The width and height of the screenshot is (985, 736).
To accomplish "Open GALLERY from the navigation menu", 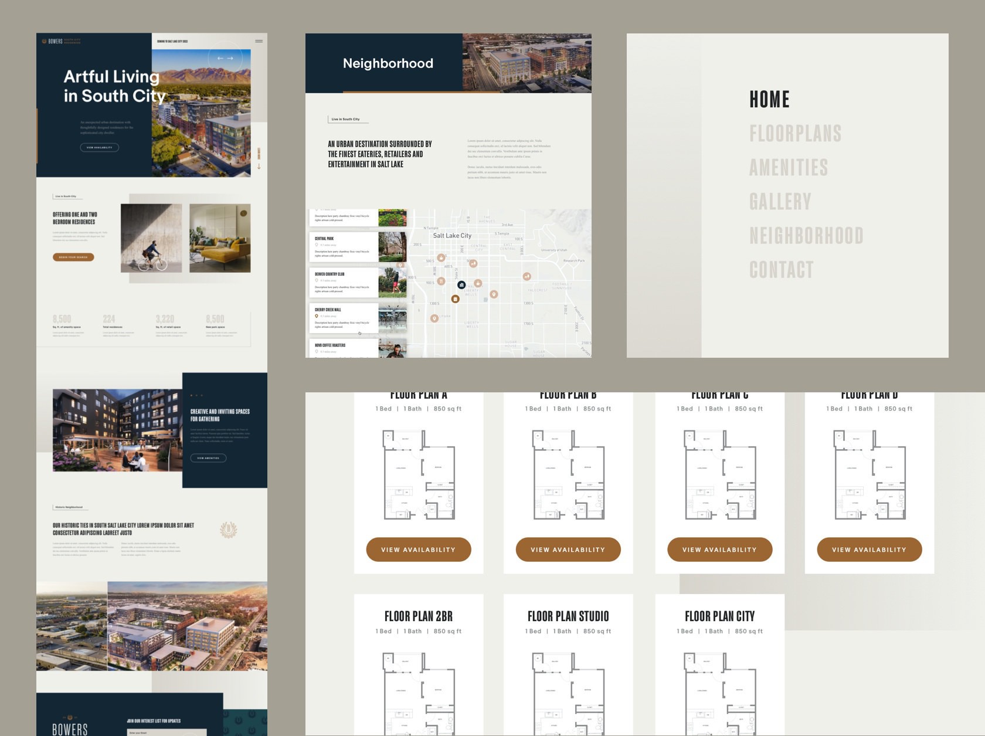I will pyautogui.click(x=780, y=201).
